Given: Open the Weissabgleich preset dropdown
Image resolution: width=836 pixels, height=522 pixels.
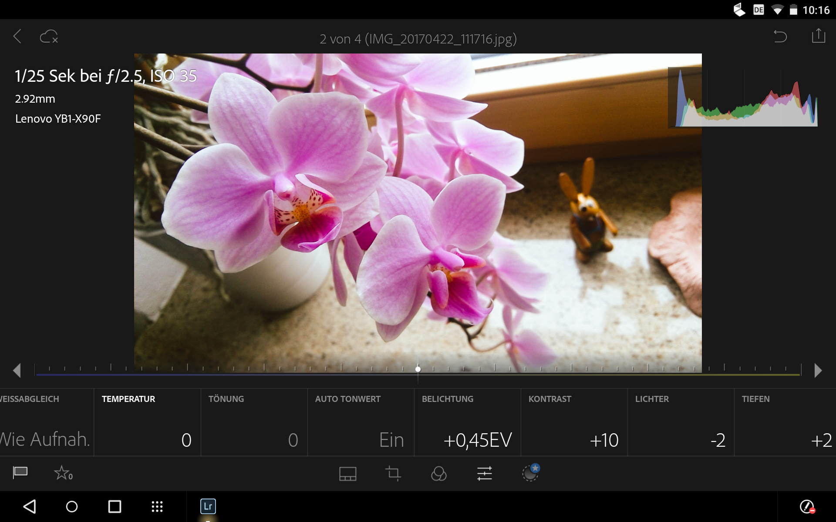Looking at the screenshot, I should (x=45, y=423).
